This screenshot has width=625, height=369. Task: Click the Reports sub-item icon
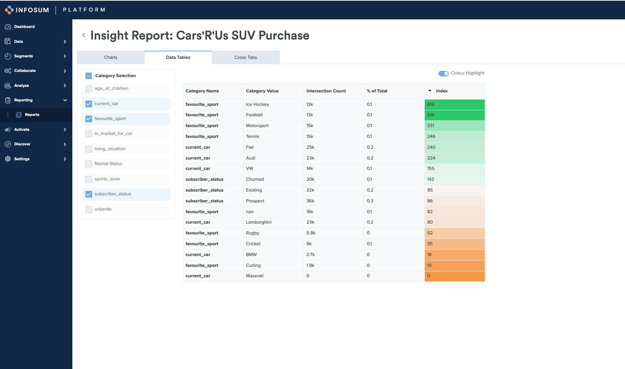(x=19, y=115)
